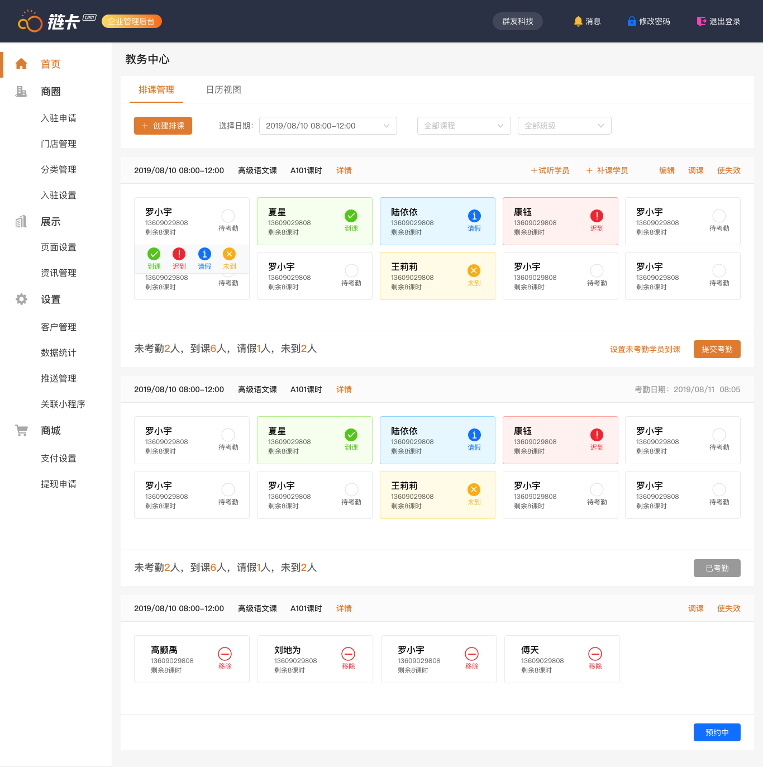Click the red remove icon for 高颢禹
Screen dimensions: 763x767
pos(225,654)
